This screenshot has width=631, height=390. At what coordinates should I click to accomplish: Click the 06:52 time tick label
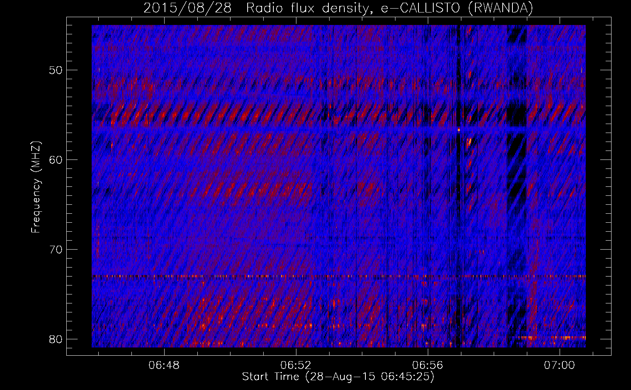(296, 365)
